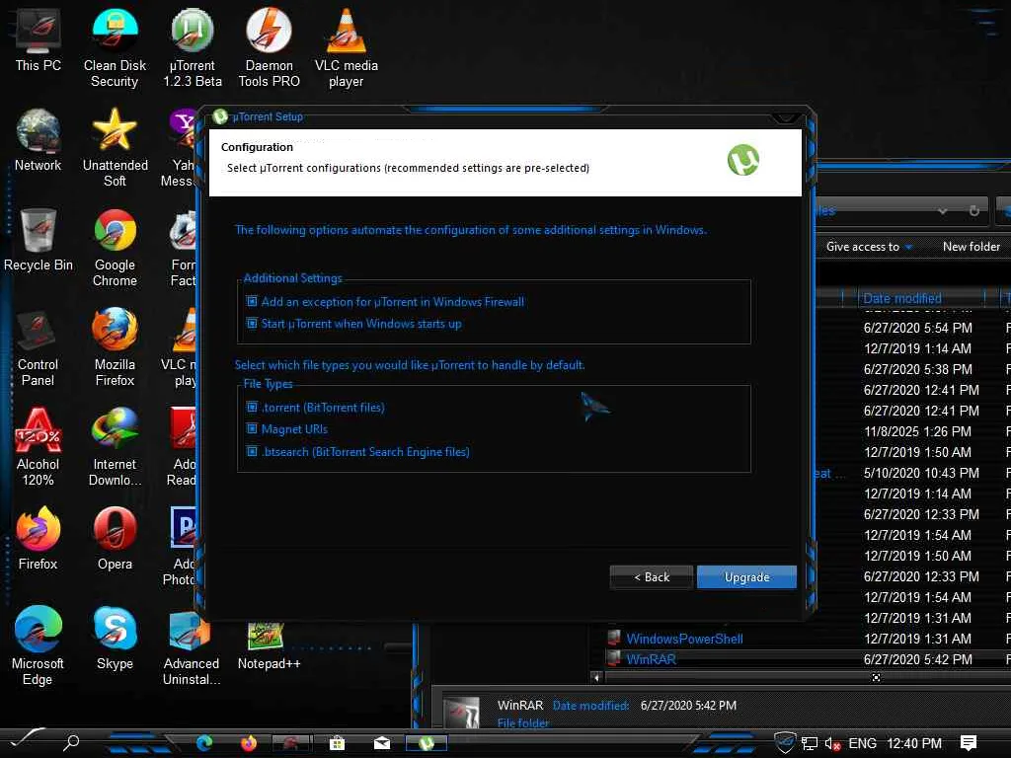Toggle Start µTorrent when Windows starts

click(x=252, y=324)
